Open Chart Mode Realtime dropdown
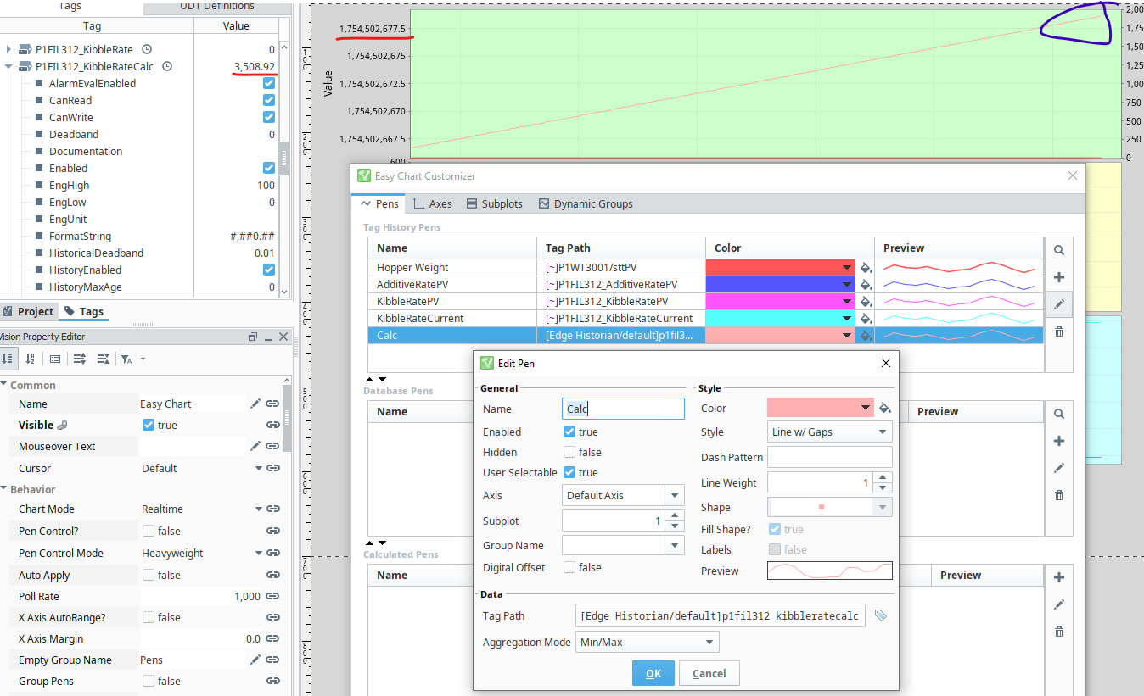The image size is (1144, 696). click(x=259, y=509)
